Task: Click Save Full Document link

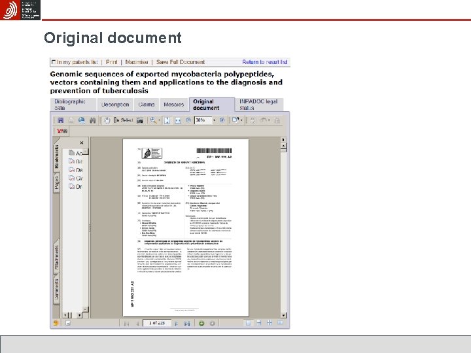Action: tap(181, 62)
